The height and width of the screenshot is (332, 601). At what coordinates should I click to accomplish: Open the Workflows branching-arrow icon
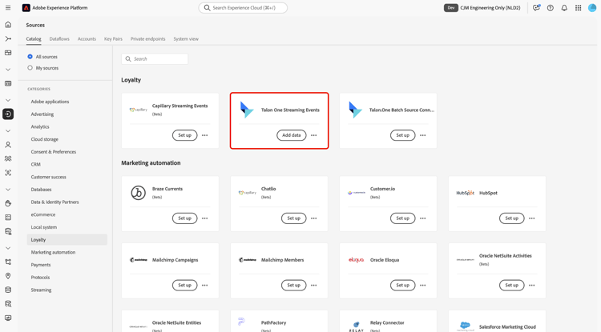(x=8, y=38)
